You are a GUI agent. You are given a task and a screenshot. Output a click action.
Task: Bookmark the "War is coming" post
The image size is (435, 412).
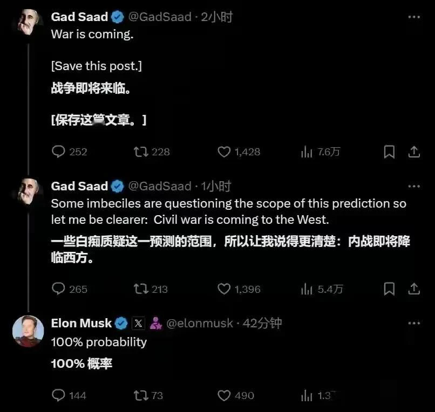point(389,152)
